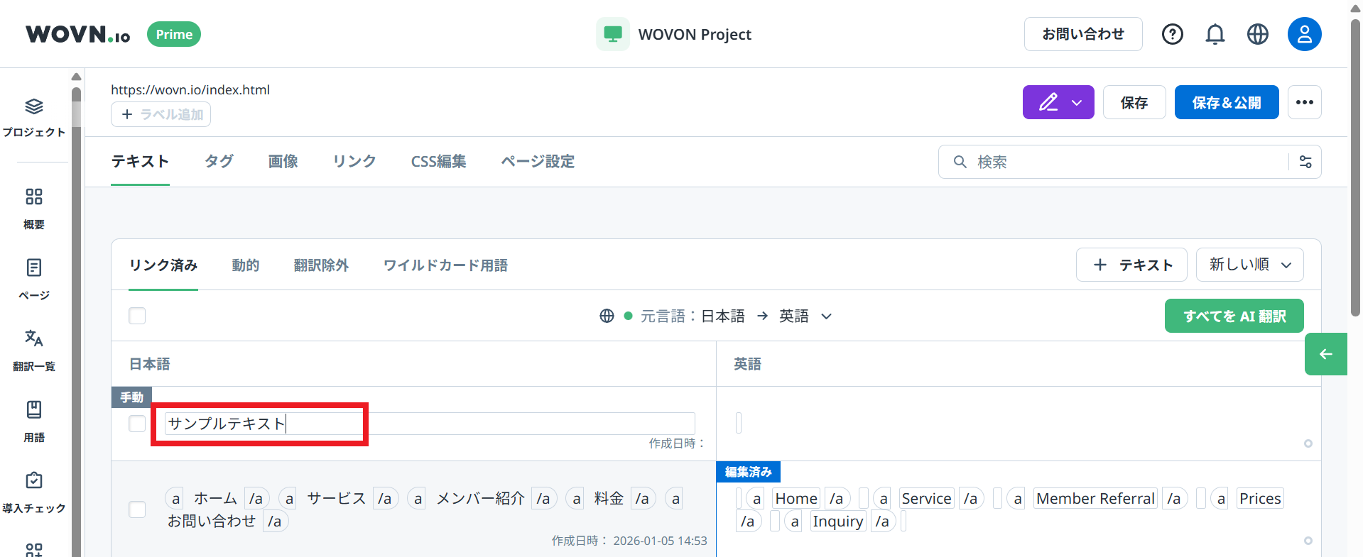
Task: Click the status circle in the empty English row
Action: [x=1308, y=443]
